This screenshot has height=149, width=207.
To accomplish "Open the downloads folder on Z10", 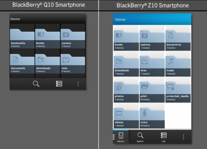I will point(126,64).
